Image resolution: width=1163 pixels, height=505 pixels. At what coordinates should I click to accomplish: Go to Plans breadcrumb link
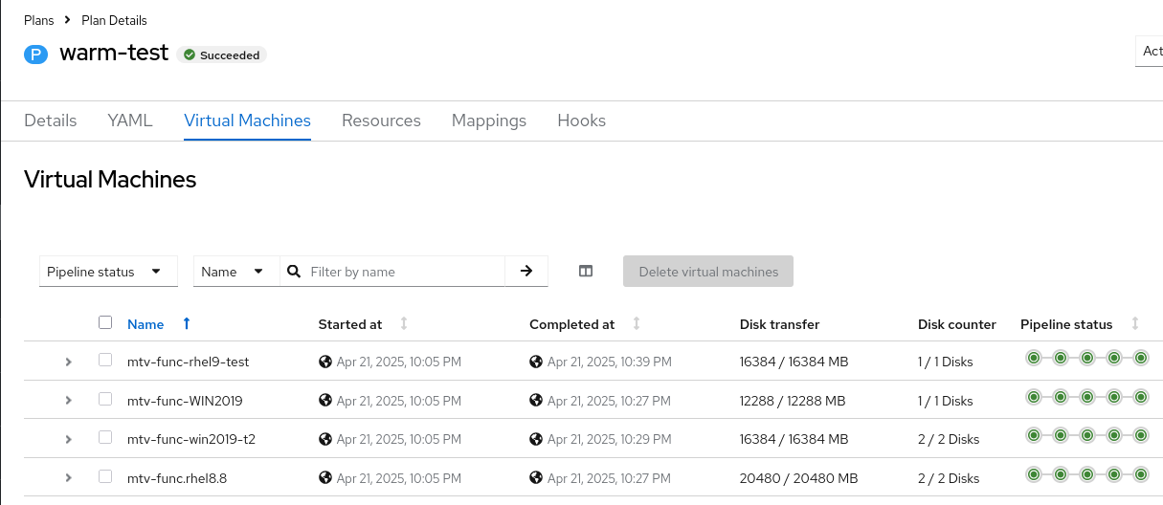(38, 20)
